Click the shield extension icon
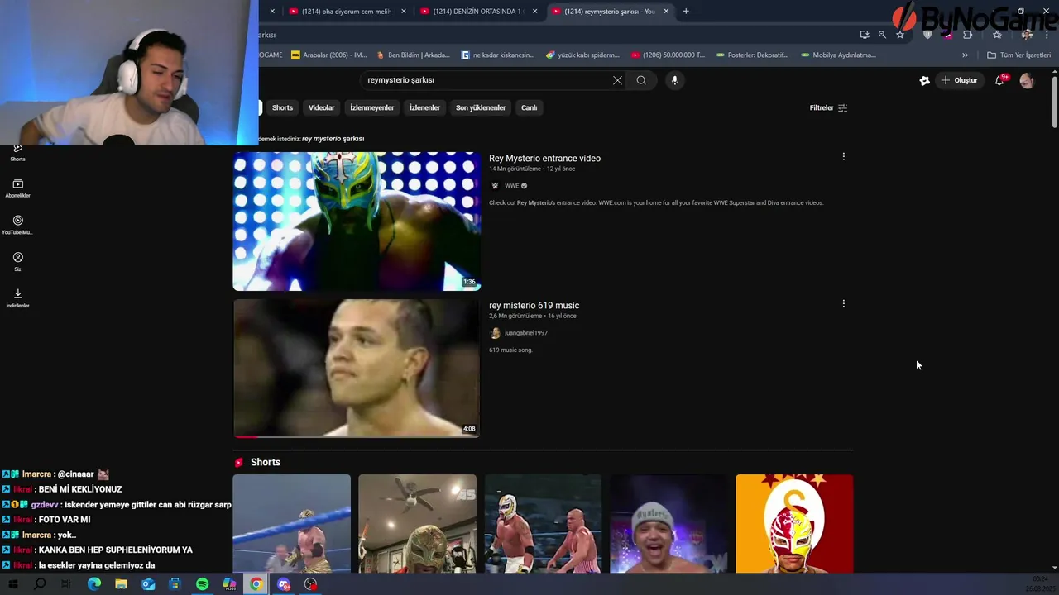The image size is (1059, 595). click(927, 35)
